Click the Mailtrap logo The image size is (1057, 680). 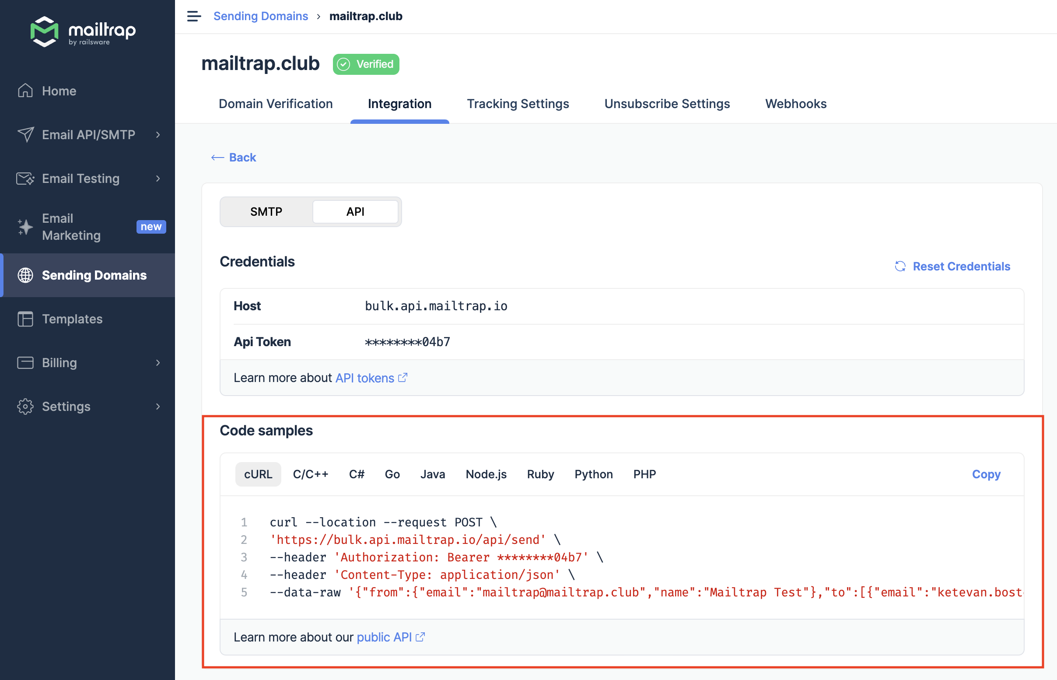coord(83,32)
